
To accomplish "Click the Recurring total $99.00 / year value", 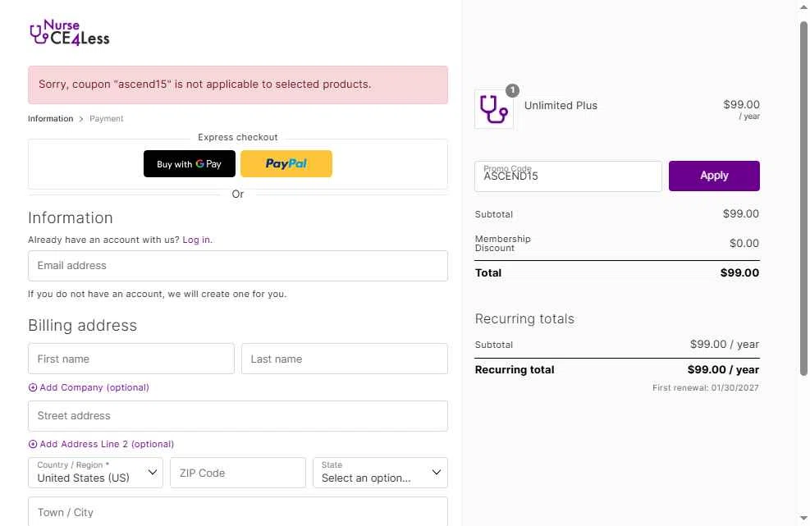I will click(x=723, y=370).
